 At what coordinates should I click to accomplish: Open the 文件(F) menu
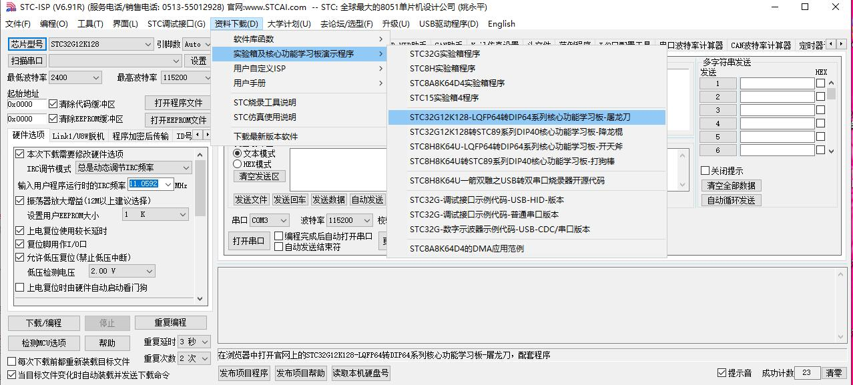click(x=18, y=23)
